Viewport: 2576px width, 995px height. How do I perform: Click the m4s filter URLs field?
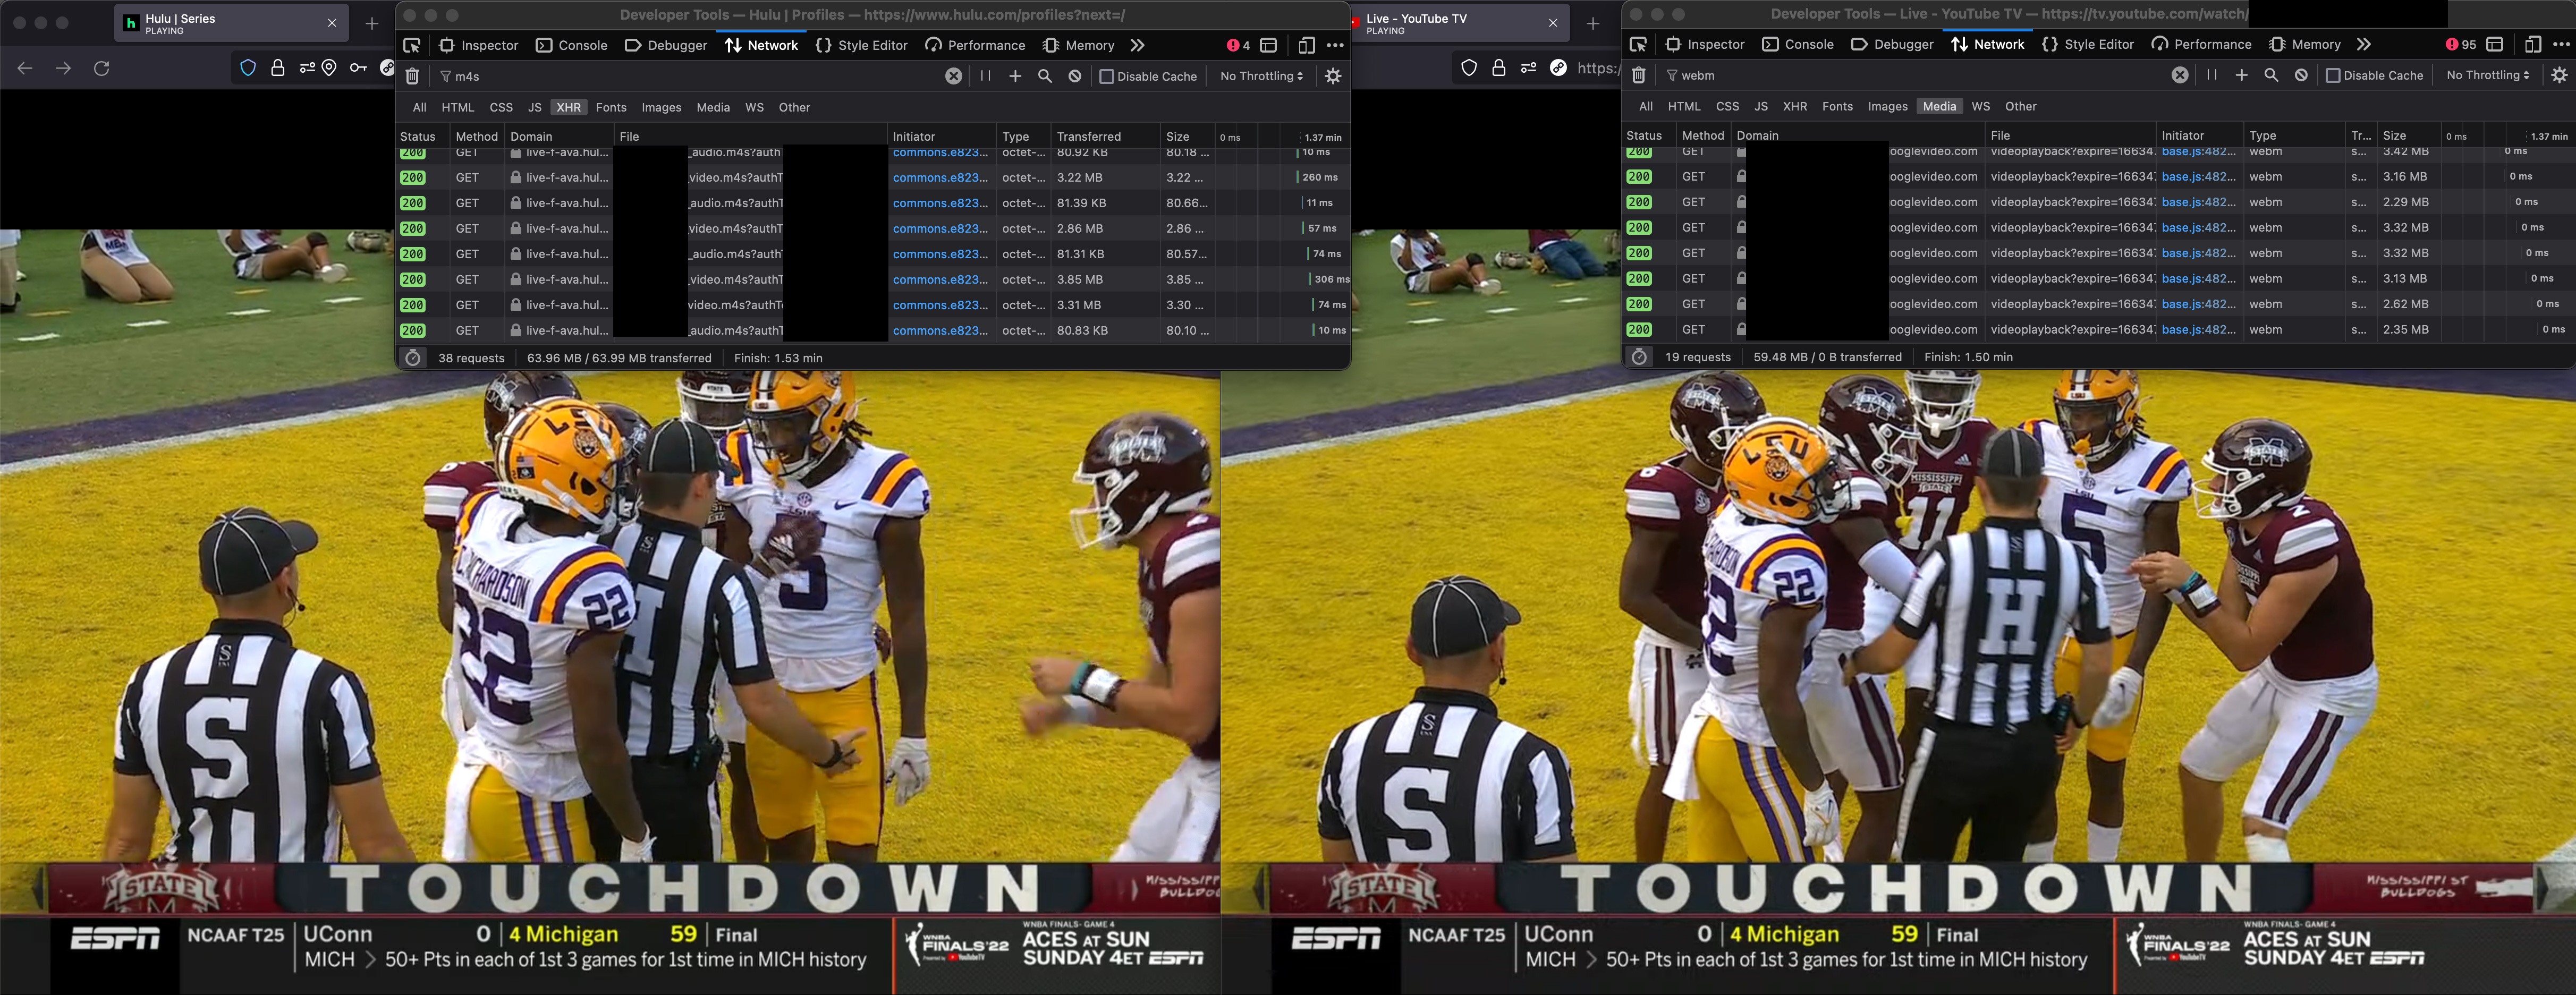(x=690, y=76)
